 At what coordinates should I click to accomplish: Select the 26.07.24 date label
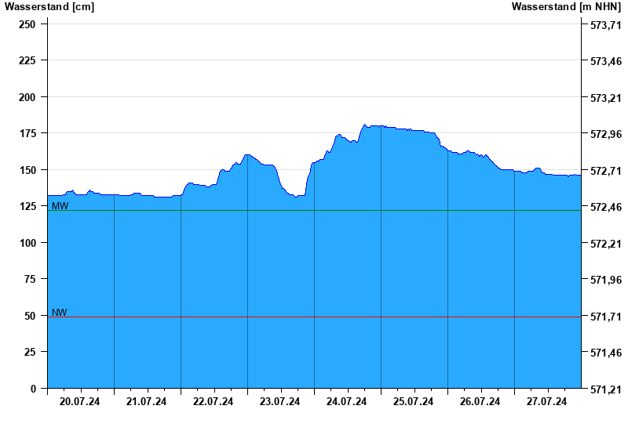coord(480,401)
